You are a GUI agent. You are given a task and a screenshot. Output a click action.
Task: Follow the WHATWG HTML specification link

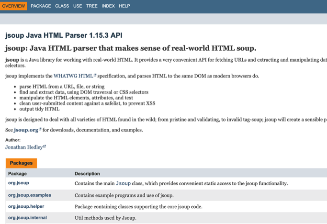point(73,76)
